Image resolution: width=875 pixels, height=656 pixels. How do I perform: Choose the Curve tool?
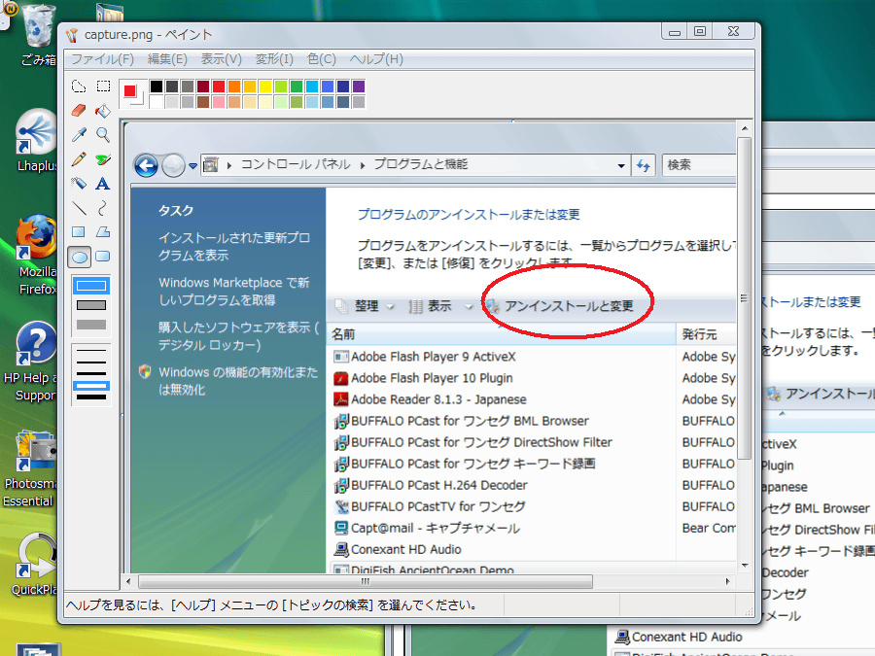(x=103, y=208)
